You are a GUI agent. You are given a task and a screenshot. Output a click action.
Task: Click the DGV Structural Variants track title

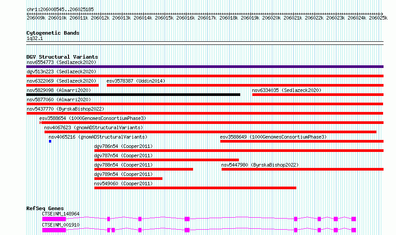[62, 57]
